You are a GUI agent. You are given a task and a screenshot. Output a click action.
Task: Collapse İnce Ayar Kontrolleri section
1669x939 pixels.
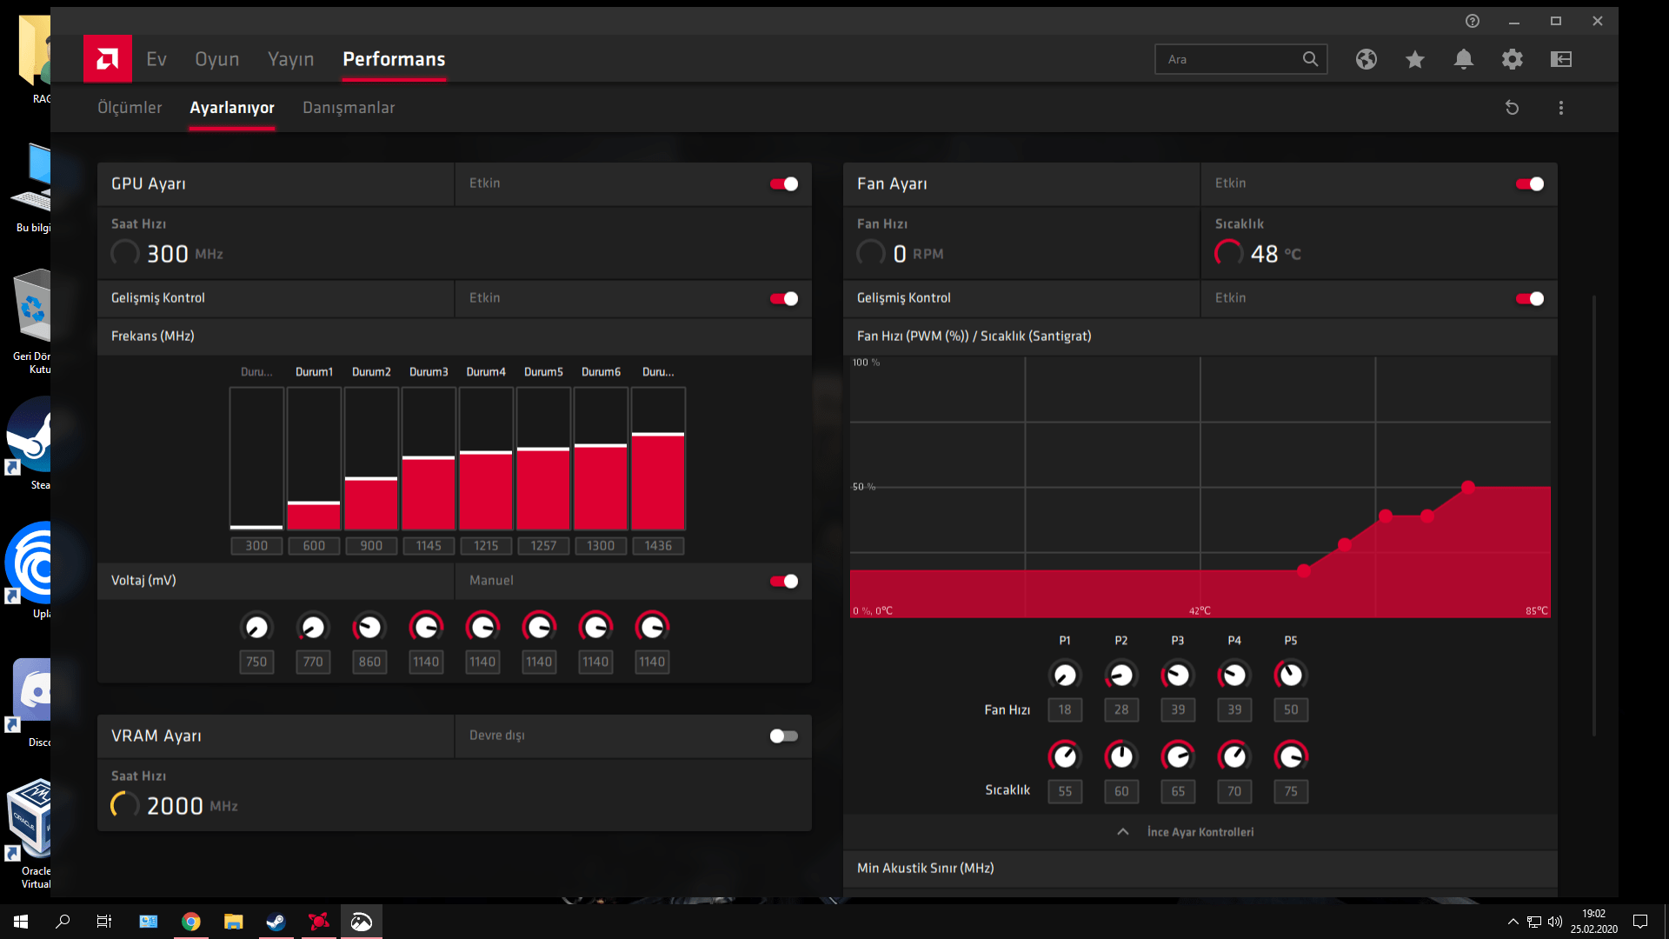point(1123,832)
